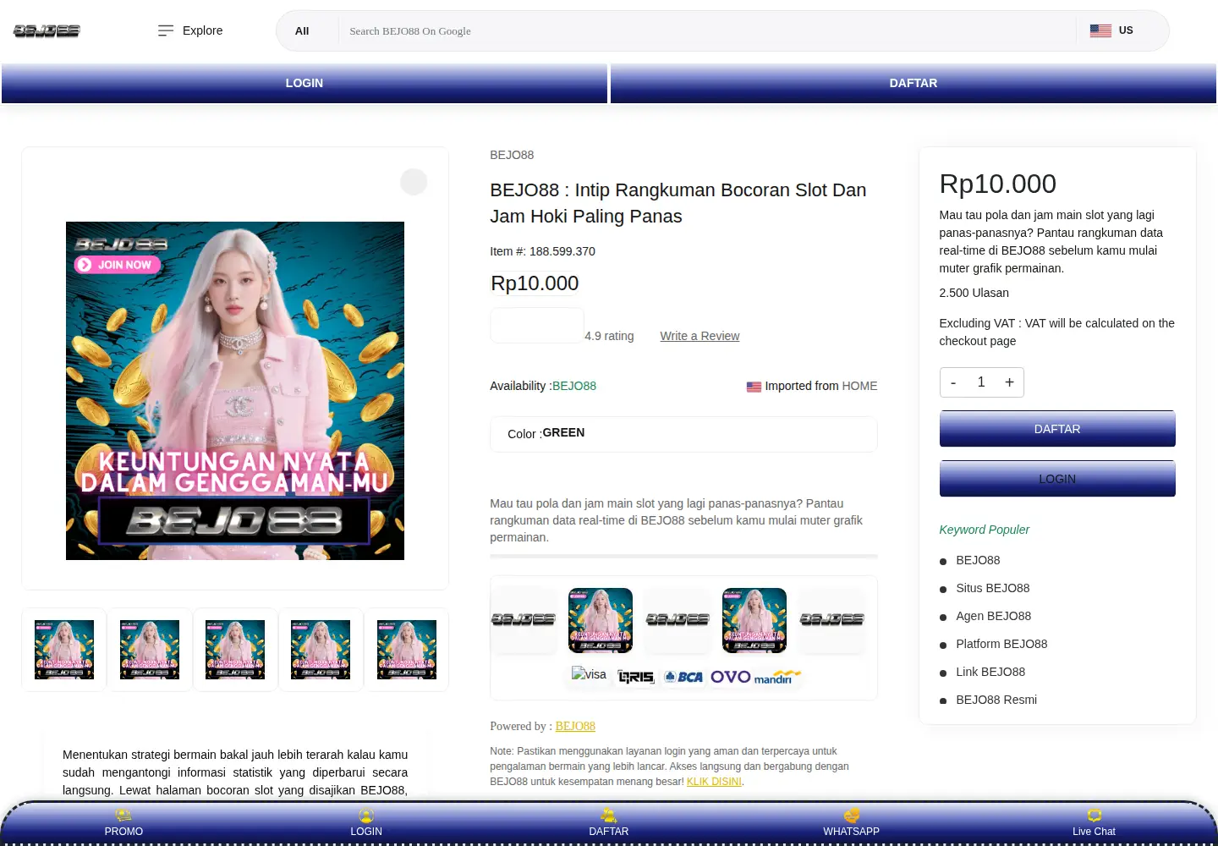Click the KLIK DISINI link

point(714,782)
